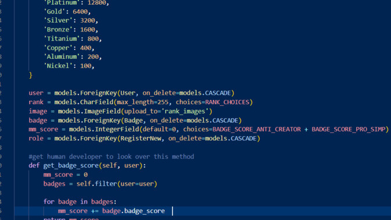Click CharField in the rank line
The width and height of the screenshot is (391, 220).
97,102
